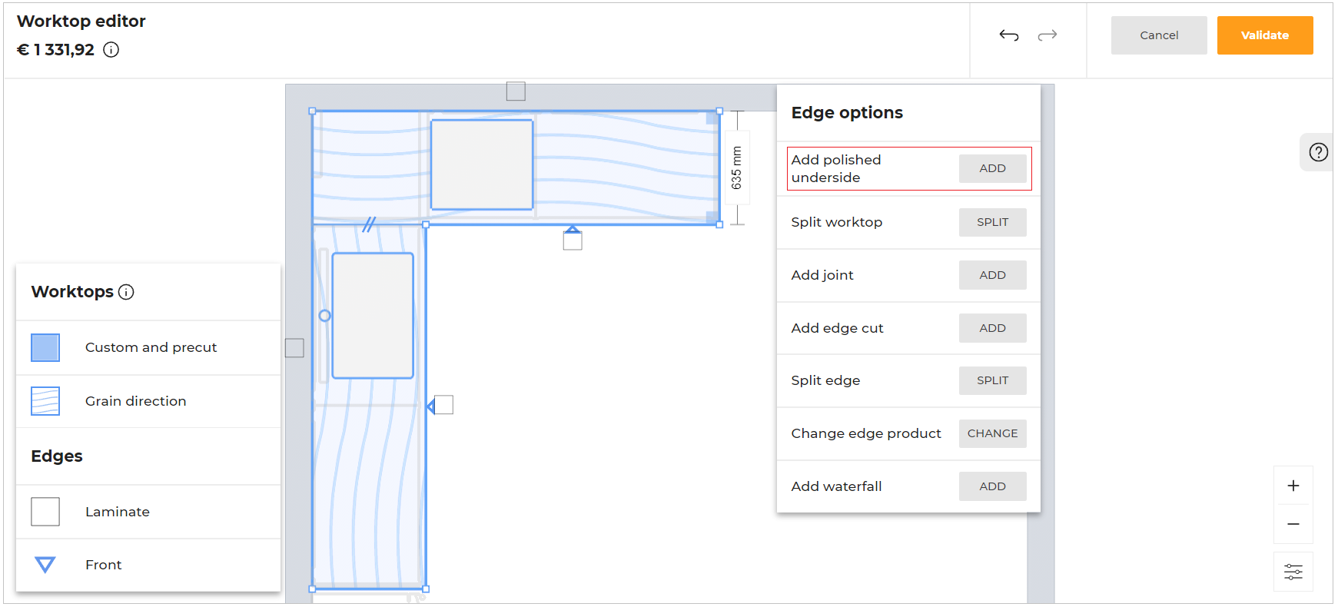Select the sink cutout in the top worktop
This screenshot has height=607, width=1338.
tap(482, 164)
